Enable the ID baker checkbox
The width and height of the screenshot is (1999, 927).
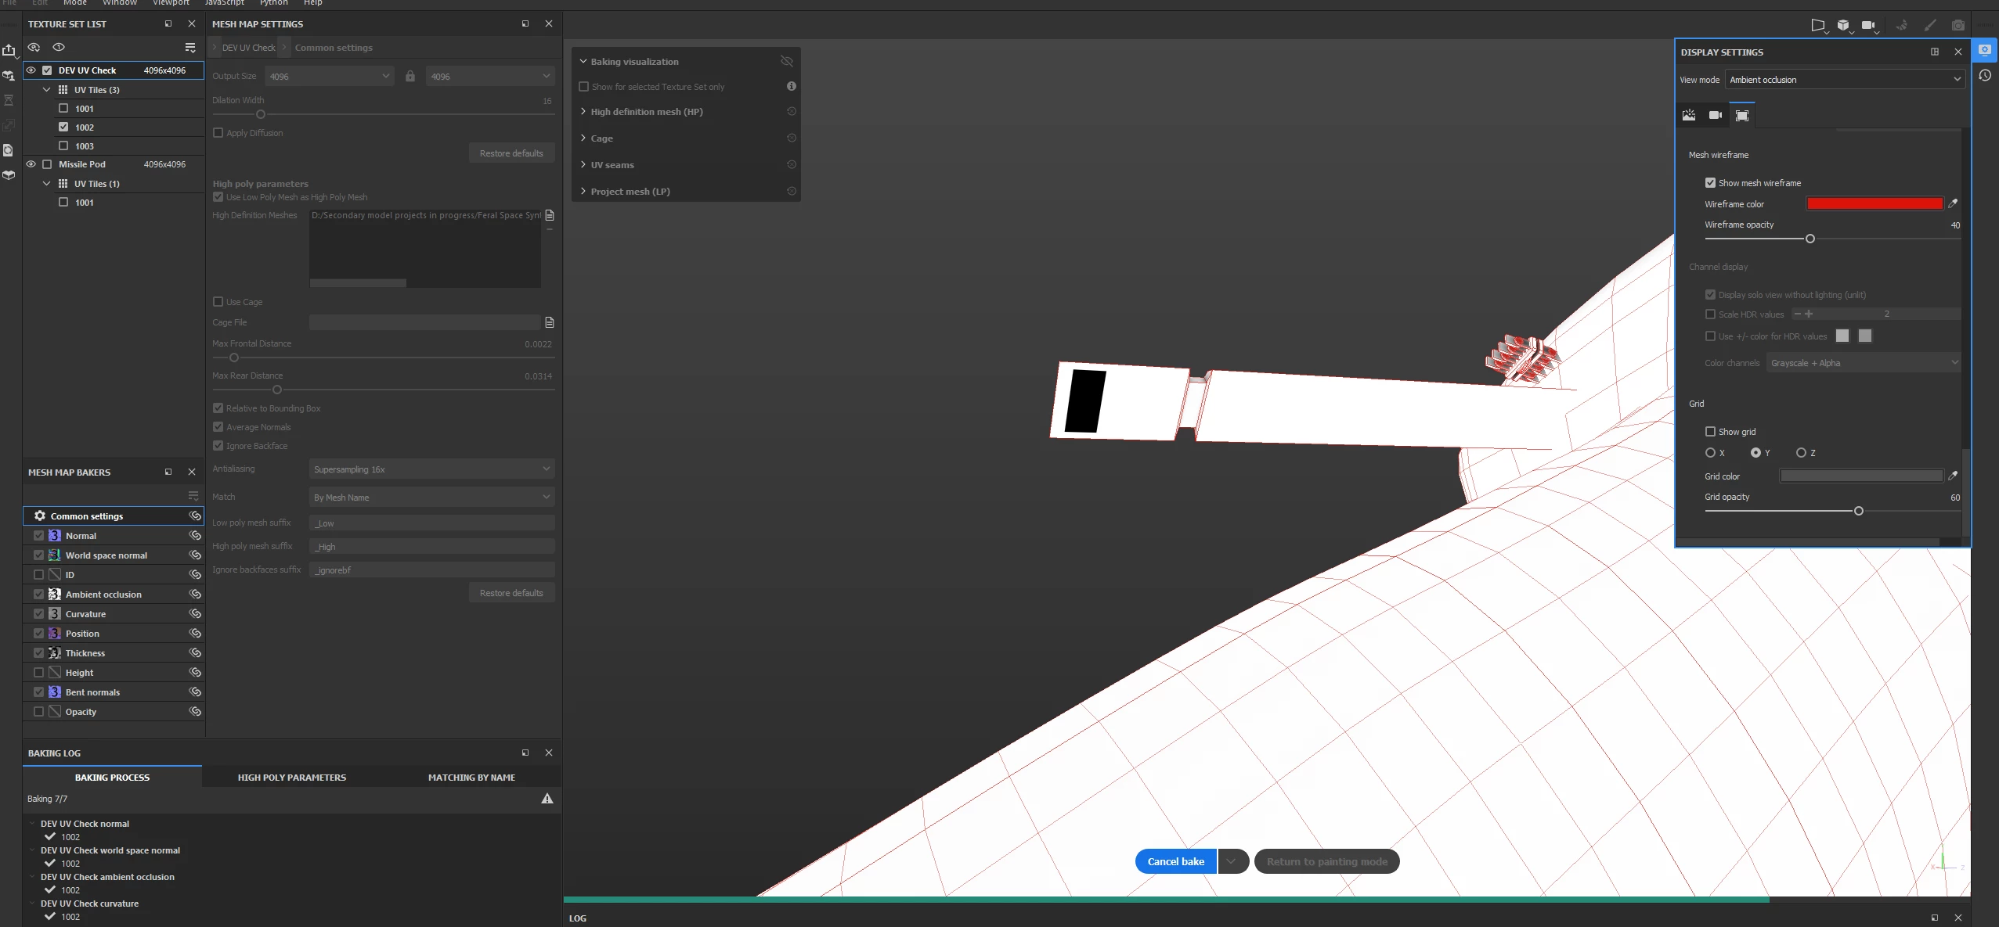38,574
